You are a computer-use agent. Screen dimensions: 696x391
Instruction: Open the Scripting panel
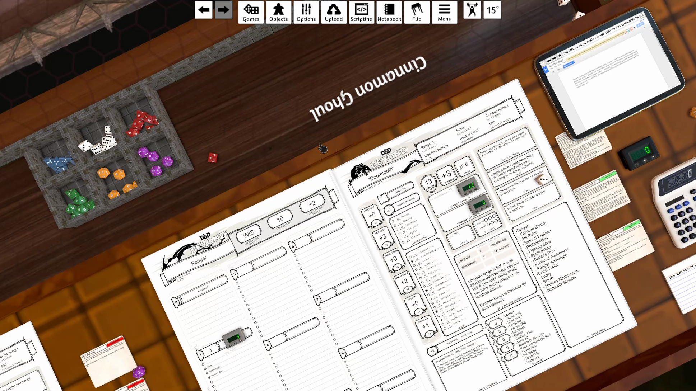pyautogui.click(x=361, y=12)
